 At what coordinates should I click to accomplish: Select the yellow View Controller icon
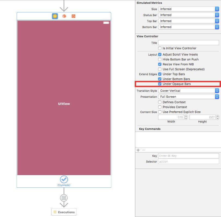click(55, 16)
